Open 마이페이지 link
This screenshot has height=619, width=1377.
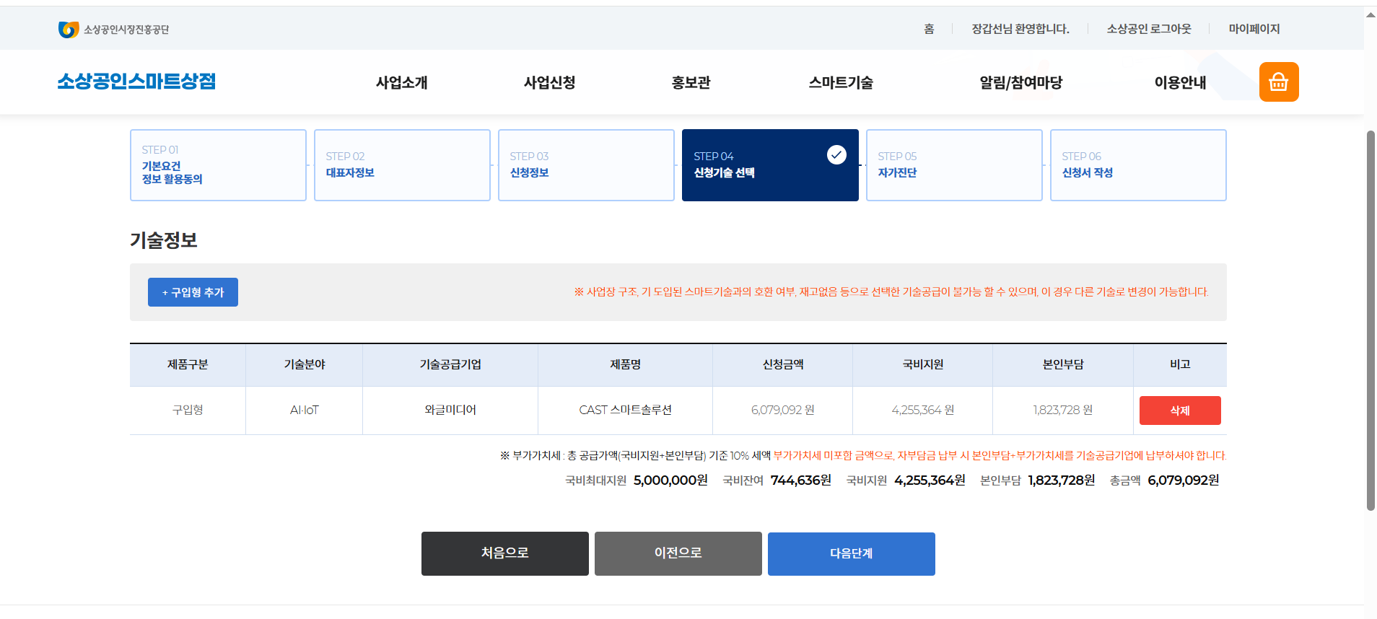click(x=1254, y=29)
